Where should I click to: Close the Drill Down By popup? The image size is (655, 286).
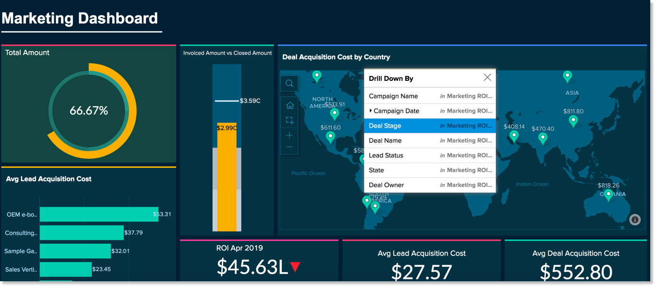(x=487, y=77)
